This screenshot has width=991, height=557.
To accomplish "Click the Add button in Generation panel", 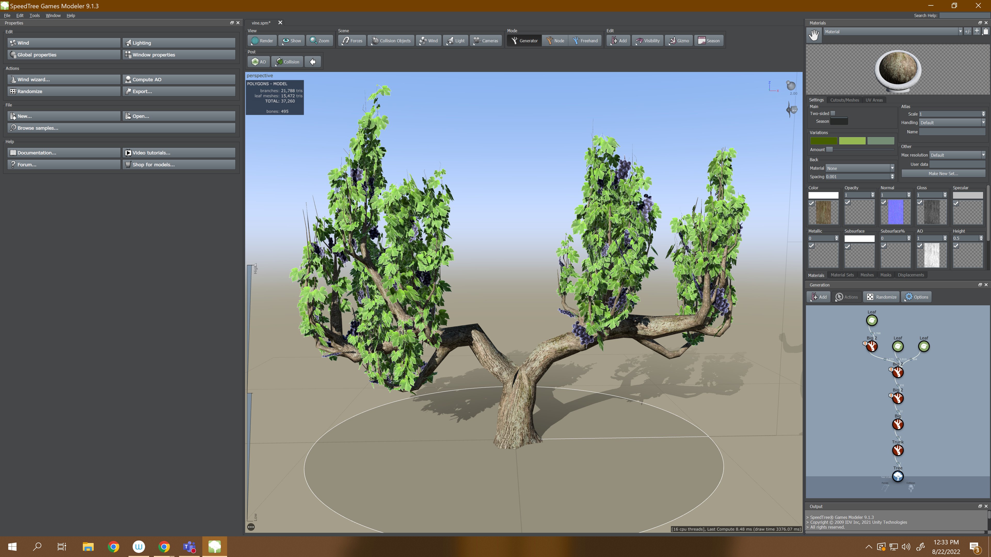I will pos(819,297).
